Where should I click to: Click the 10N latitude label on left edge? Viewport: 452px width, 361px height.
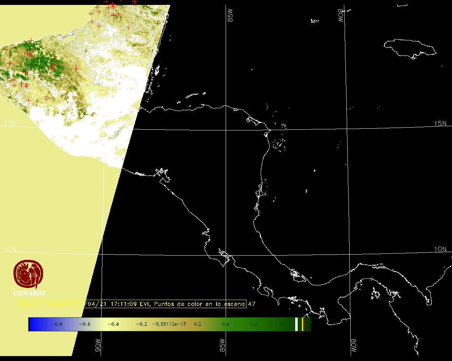tap(10, 249)
